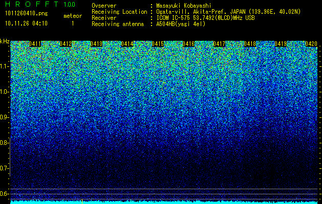Select observer name Masayuki Kobayashi
This screenshot has width=322, height=204.
click(184, 6)
